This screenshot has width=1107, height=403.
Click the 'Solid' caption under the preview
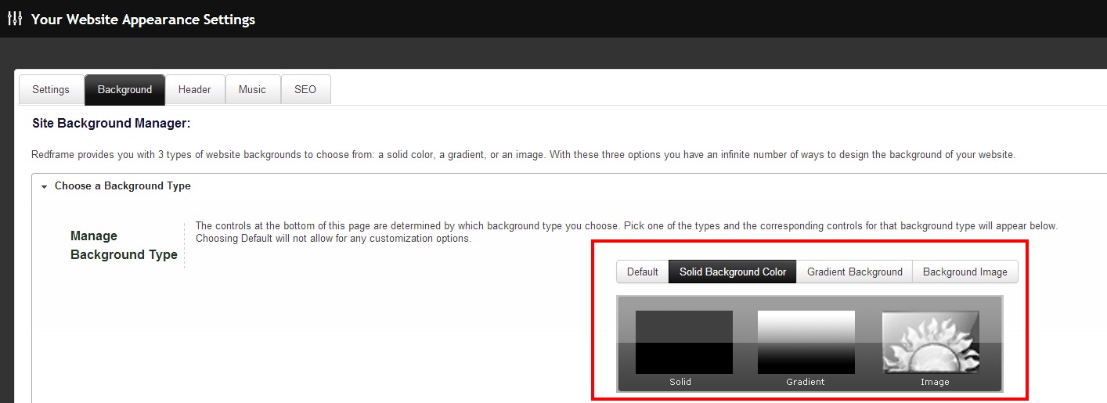(x=680, y=382)
